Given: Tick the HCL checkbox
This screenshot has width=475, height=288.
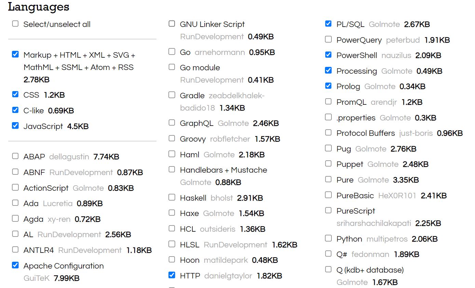Looking at the screenshot, I should click(172, 229).
